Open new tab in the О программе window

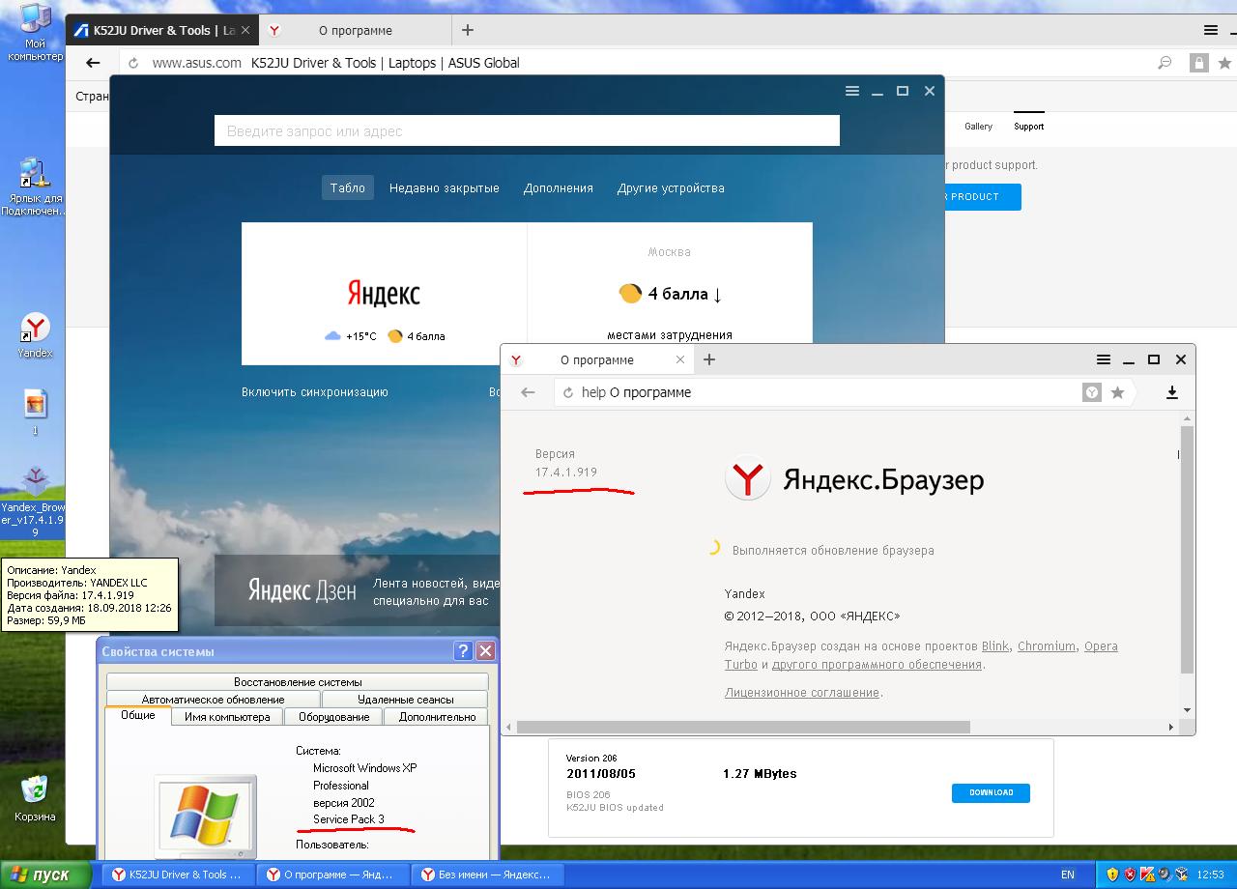tap(709, 359)
